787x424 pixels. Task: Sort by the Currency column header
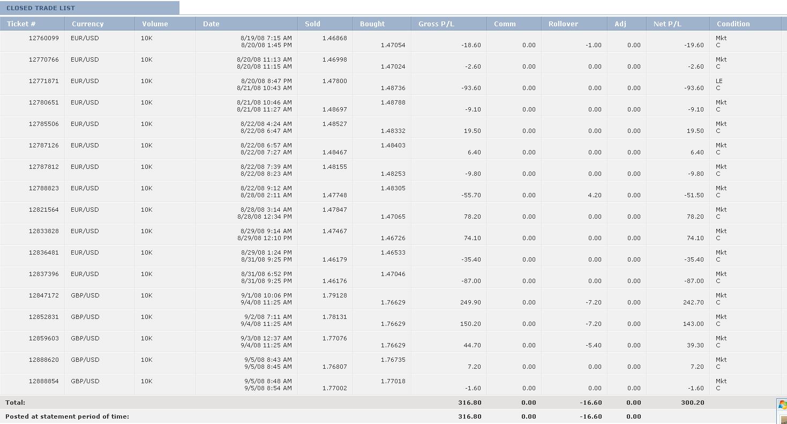click(x=100, y=24)
